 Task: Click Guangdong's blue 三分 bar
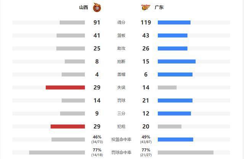click(174, 113)
